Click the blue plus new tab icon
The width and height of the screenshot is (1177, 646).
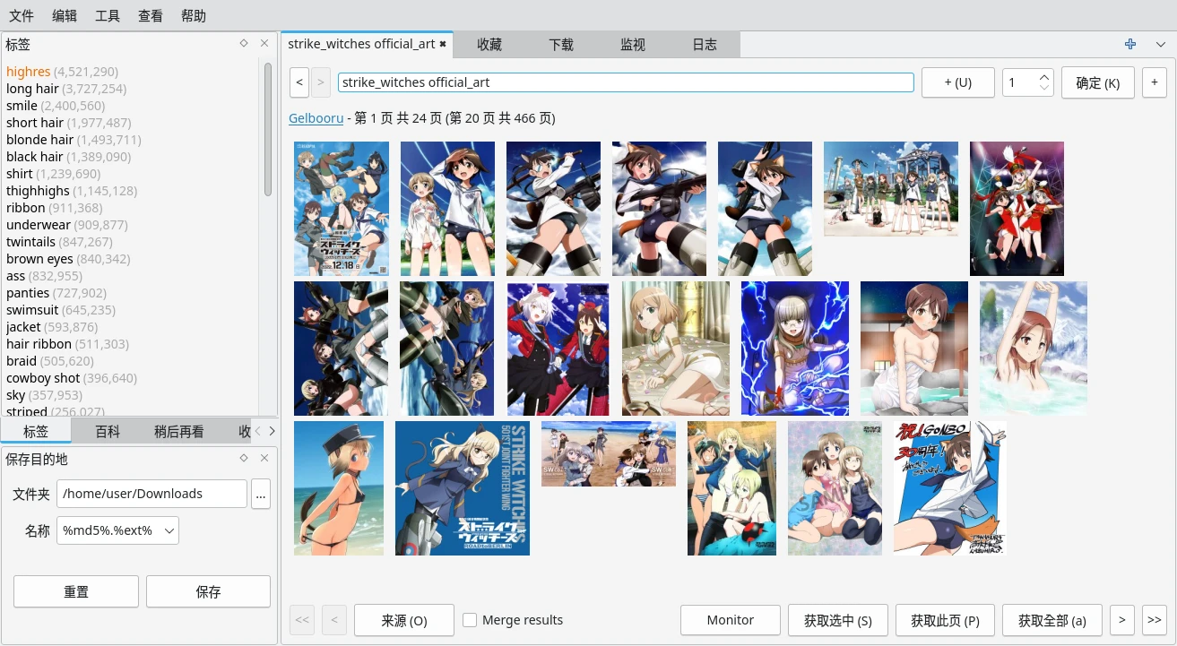coord(1130,44)
